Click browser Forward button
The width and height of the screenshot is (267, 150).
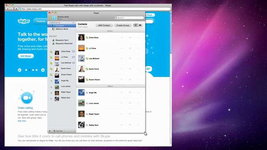(11, 9)
